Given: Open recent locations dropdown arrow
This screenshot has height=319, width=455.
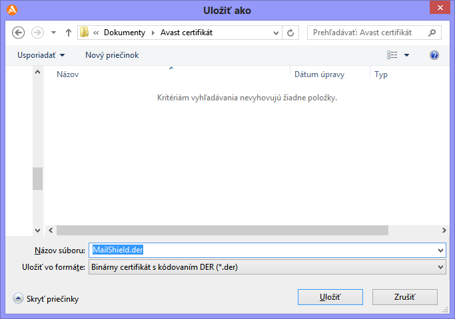Looking at the screenshot, I should [x=53, y=33].
